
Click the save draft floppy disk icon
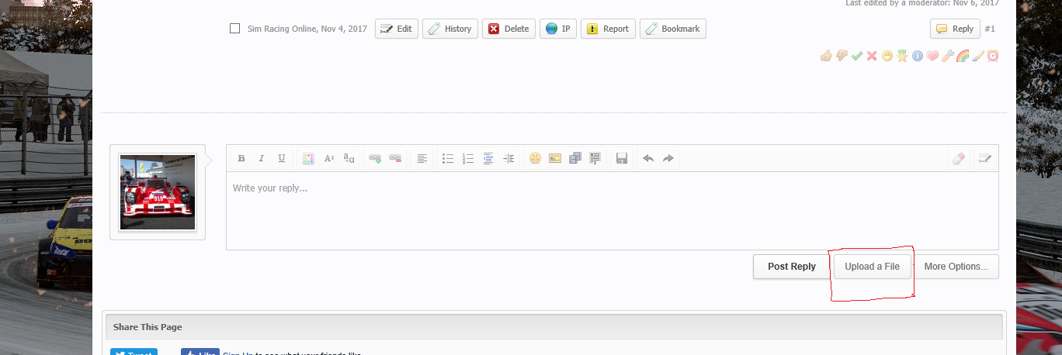pos(621,158)
